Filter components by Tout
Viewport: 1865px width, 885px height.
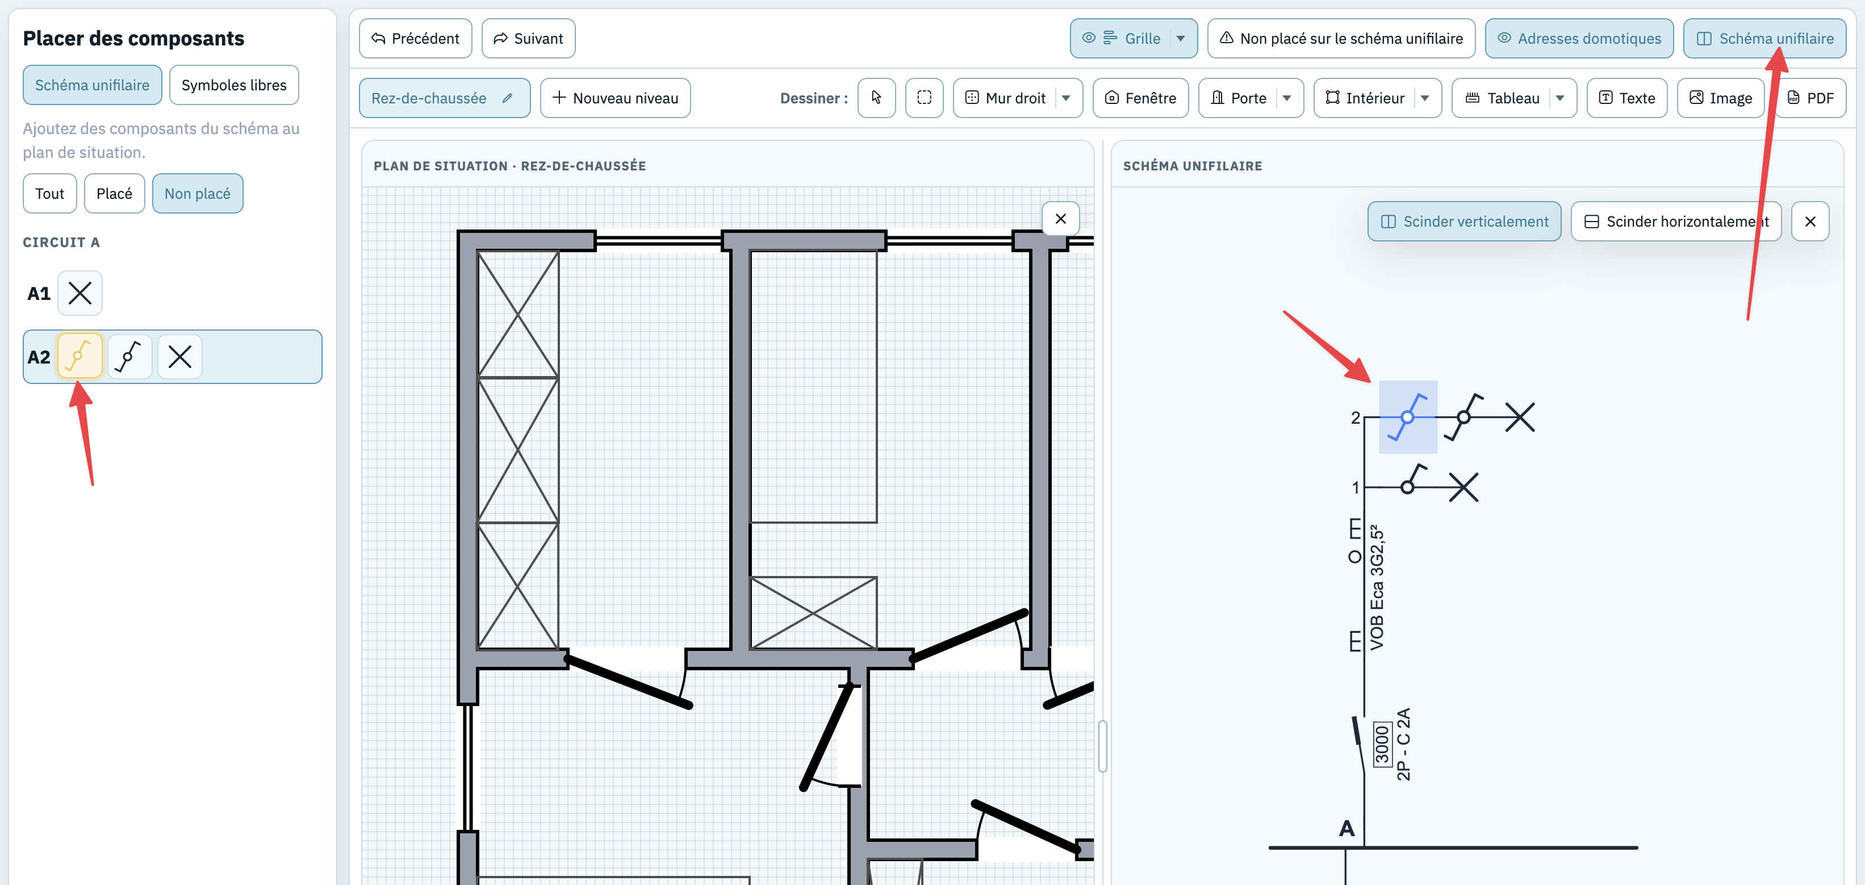[49, 193]
